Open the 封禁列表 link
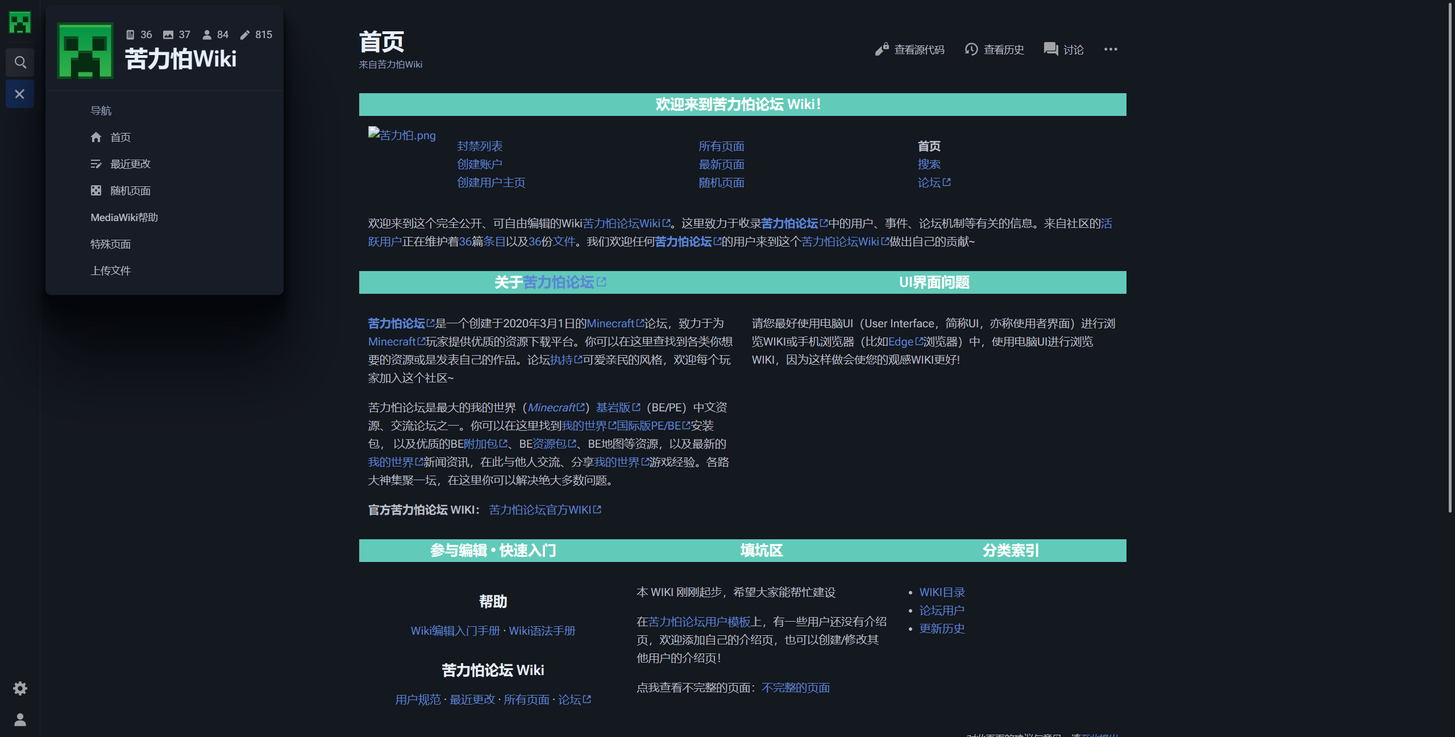Screen dimensions: 1455x737 coord(480,146)
